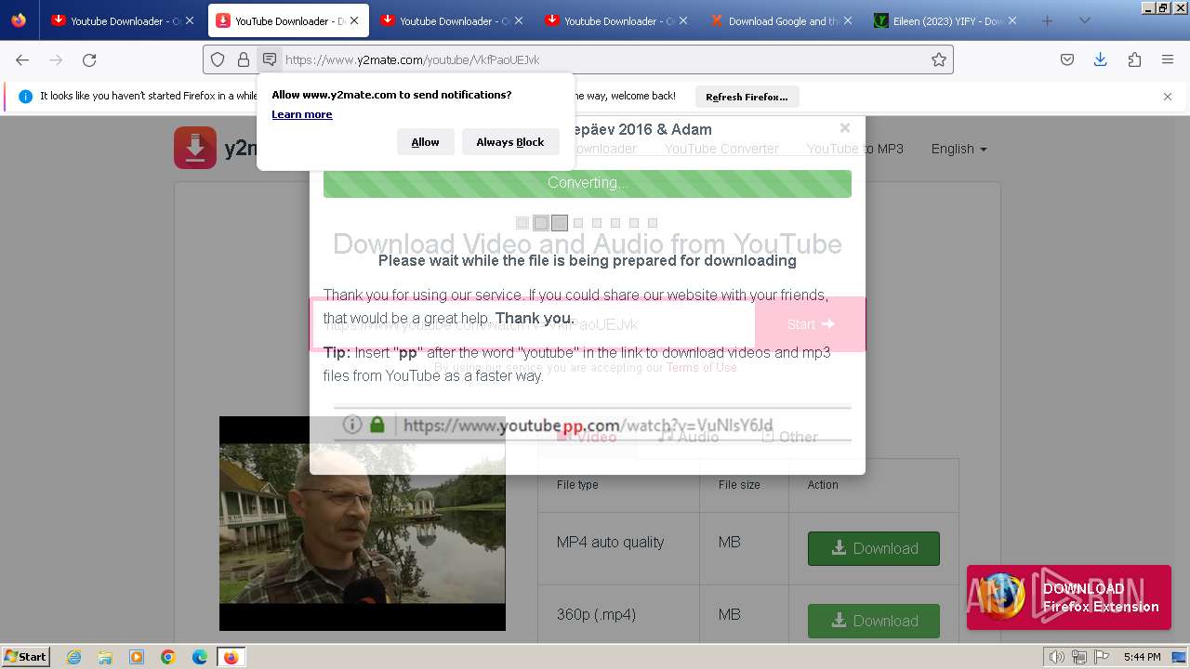Download the 360p (.mp4) file
Image resolution: width=1190 pixels, height=669 pixels.
[x=874, y=621]
